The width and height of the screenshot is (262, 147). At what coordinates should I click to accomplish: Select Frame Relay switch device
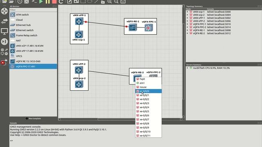(33, 36)
